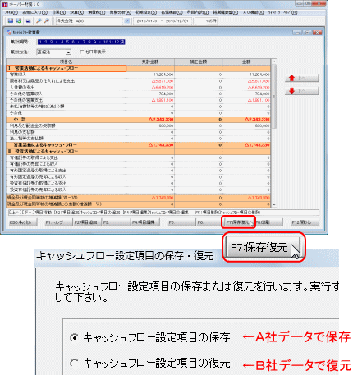
Task: Click the 集計期間 month selector bar
Action: (81, 42)
